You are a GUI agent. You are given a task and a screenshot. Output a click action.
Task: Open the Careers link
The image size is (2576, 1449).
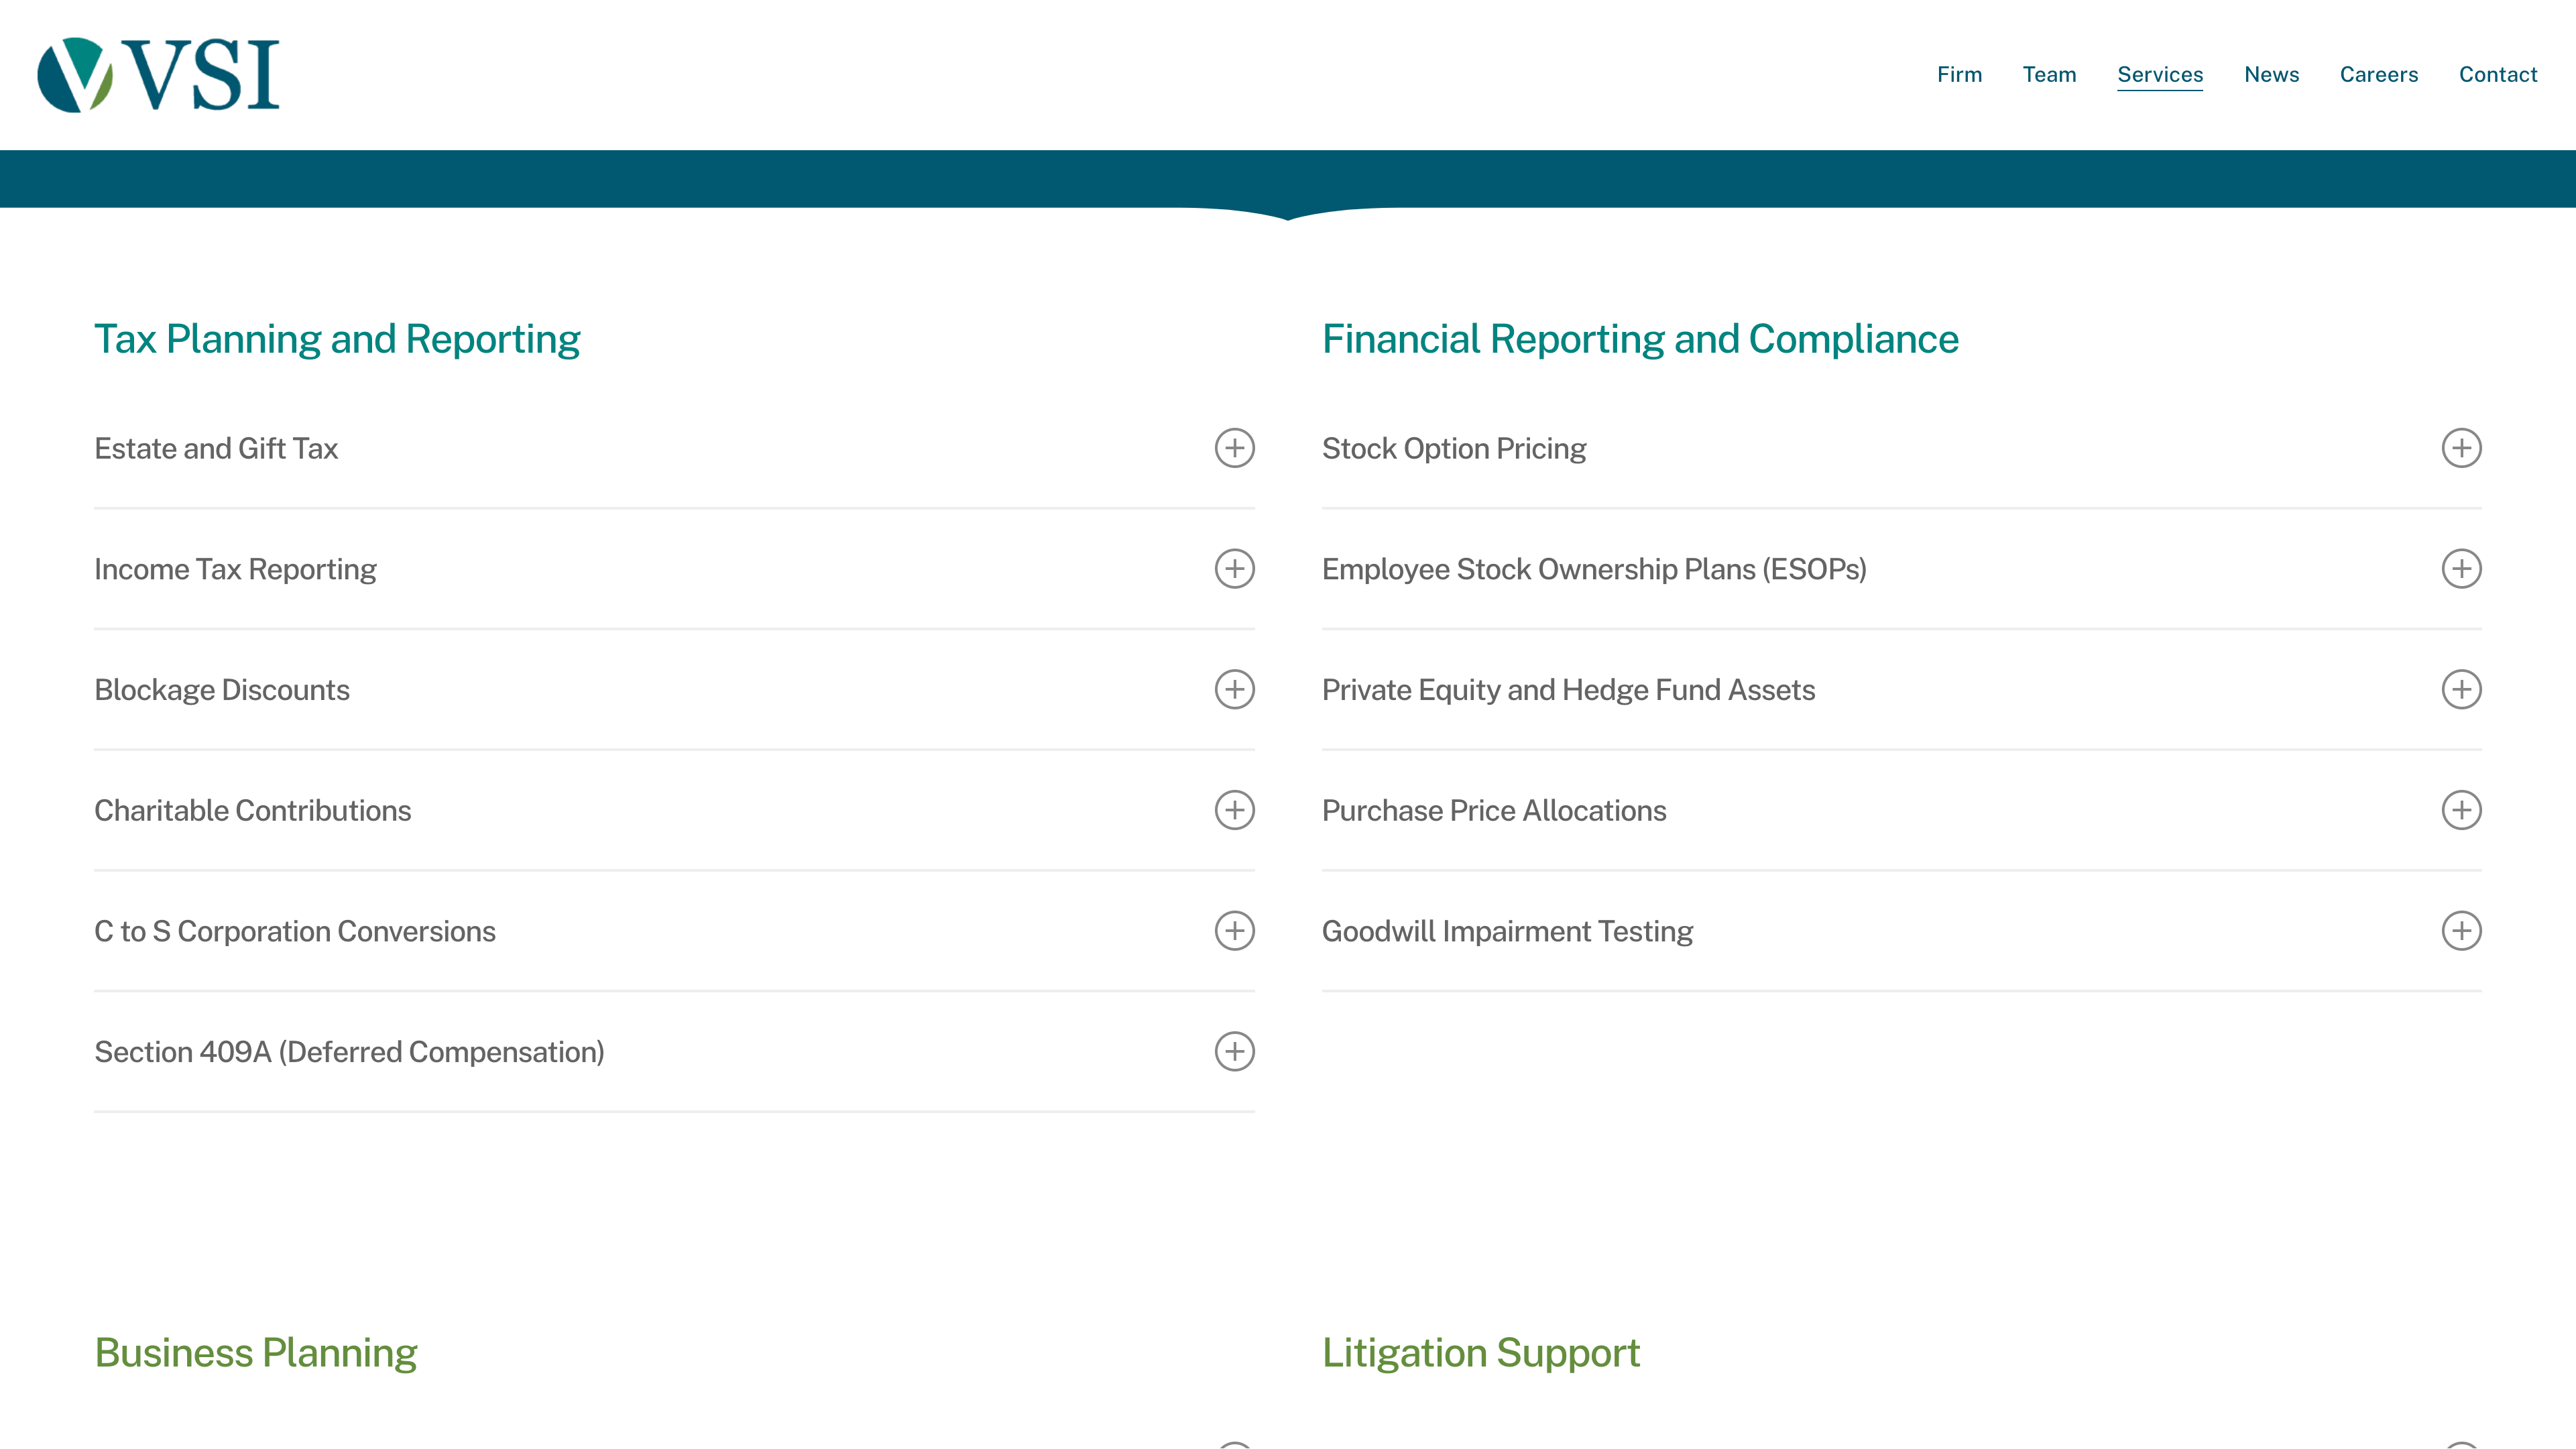[x=2378, y=75]
